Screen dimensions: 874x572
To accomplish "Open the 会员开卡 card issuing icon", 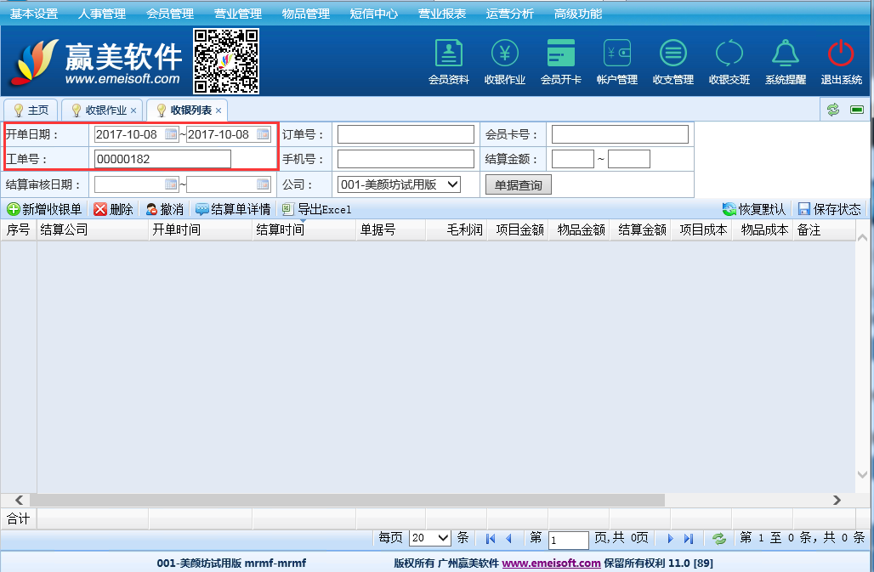I will pyautogui.click(x=561, y=54).
